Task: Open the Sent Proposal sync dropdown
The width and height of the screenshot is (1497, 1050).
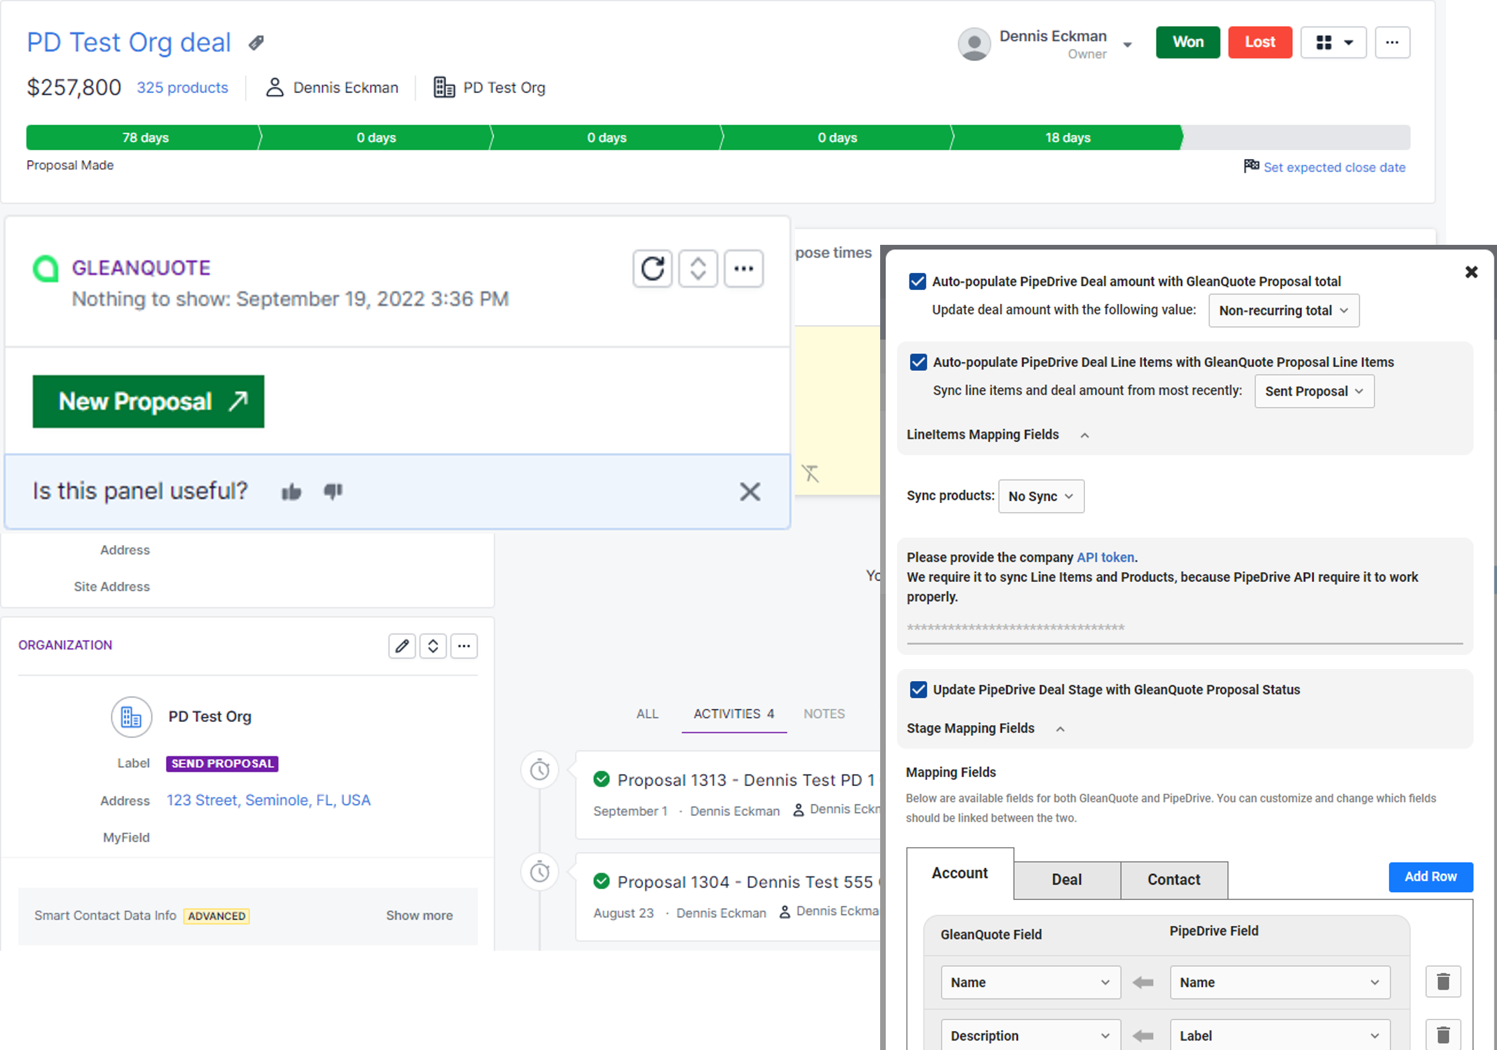Action: pos(1314,390)
